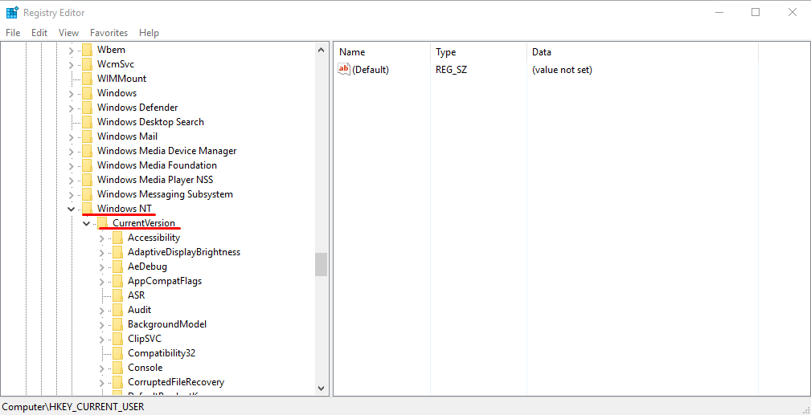Click the Audit folder icon

(x=118, y=310)
